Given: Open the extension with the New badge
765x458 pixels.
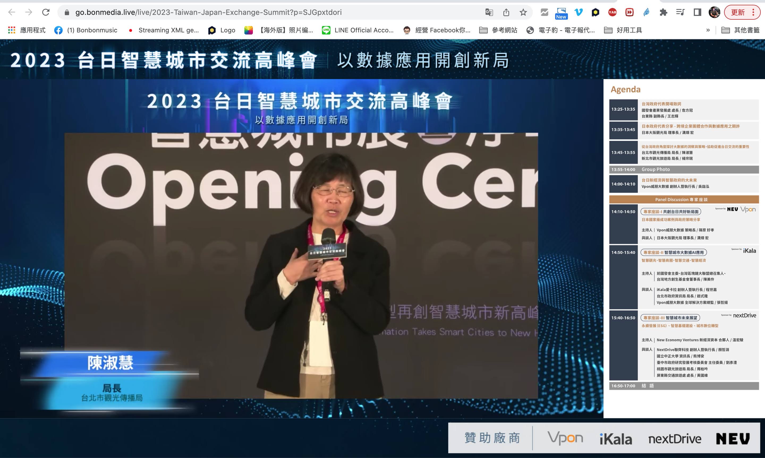Looking at the screenshot, I should [x=561, y=13].
